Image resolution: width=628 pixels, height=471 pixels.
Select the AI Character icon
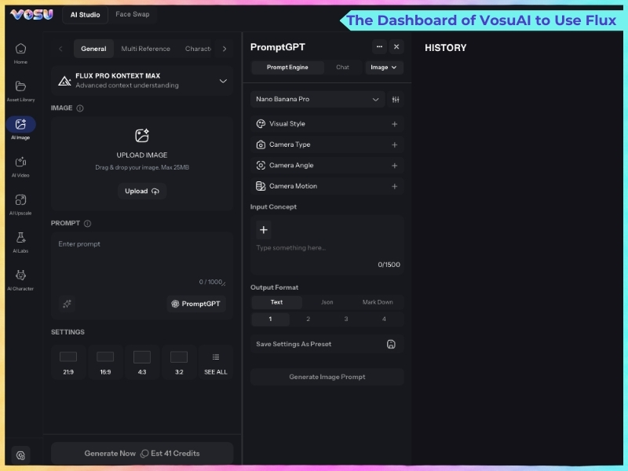[20, 276]
